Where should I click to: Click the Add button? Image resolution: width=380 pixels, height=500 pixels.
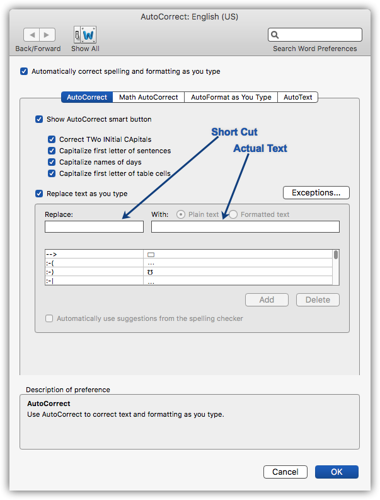pos(267,299)
